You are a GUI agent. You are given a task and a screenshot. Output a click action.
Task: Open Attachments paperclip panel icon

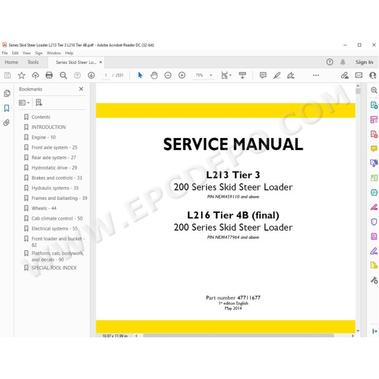click(6, 122)
